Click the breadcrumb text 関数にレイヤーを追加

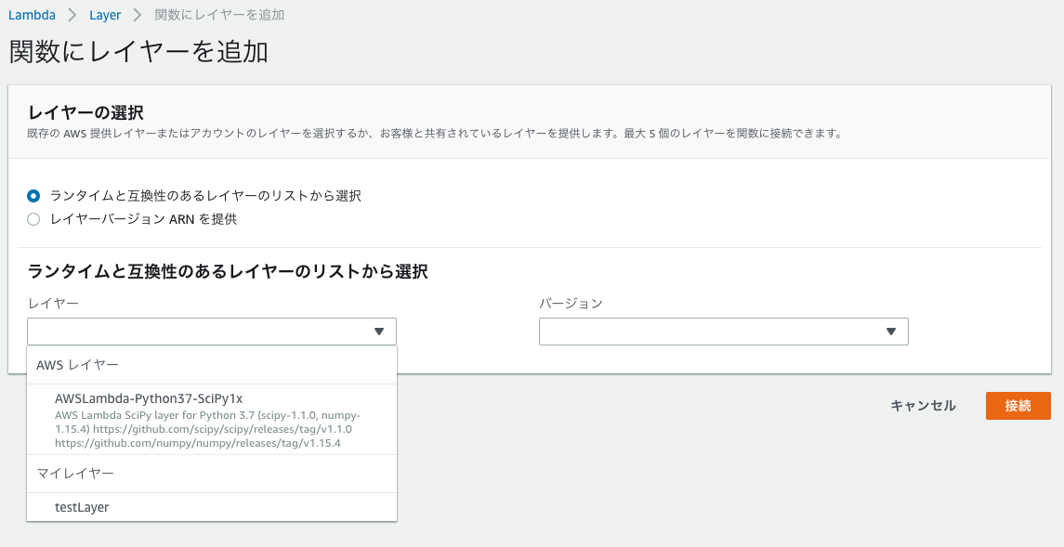click(219, 15)
